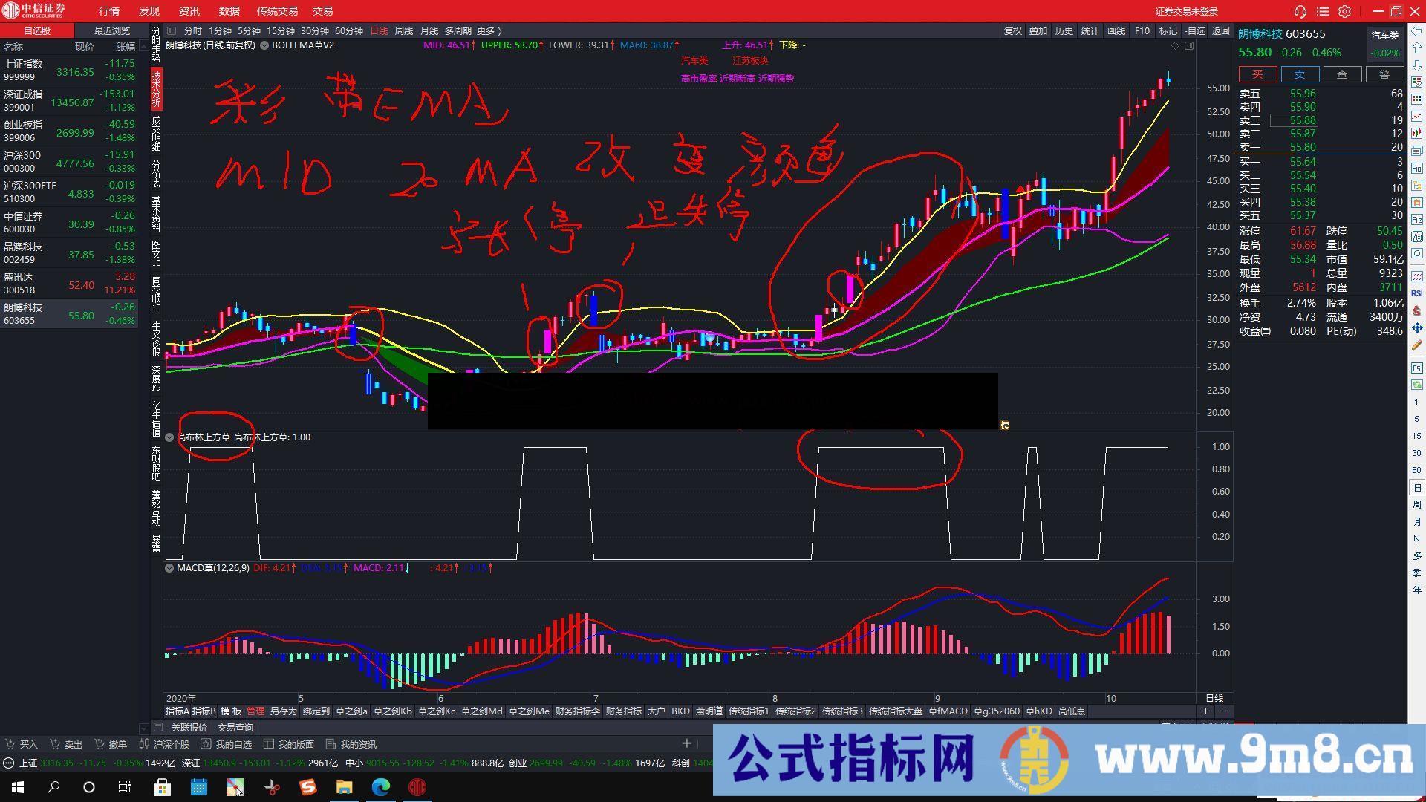
Task: Click 证券交易未登录 to log in
Action: [x=1185, y=10]
